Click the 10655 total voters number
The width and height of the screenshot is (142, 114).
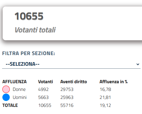pos(29,16)
